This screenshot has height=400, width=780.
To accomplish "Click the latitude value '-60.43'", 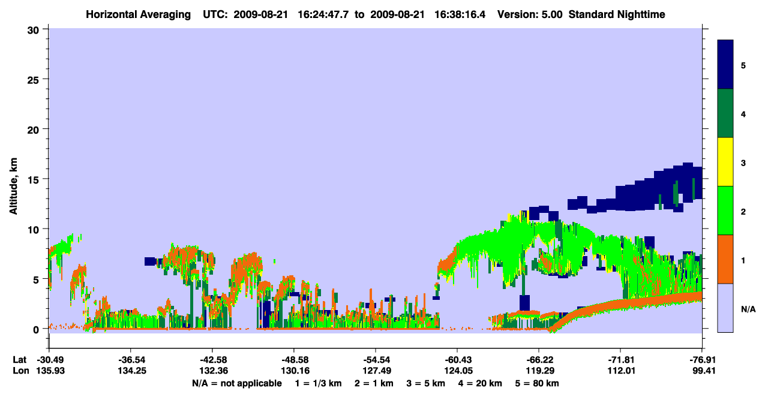I will pos(457,360).
